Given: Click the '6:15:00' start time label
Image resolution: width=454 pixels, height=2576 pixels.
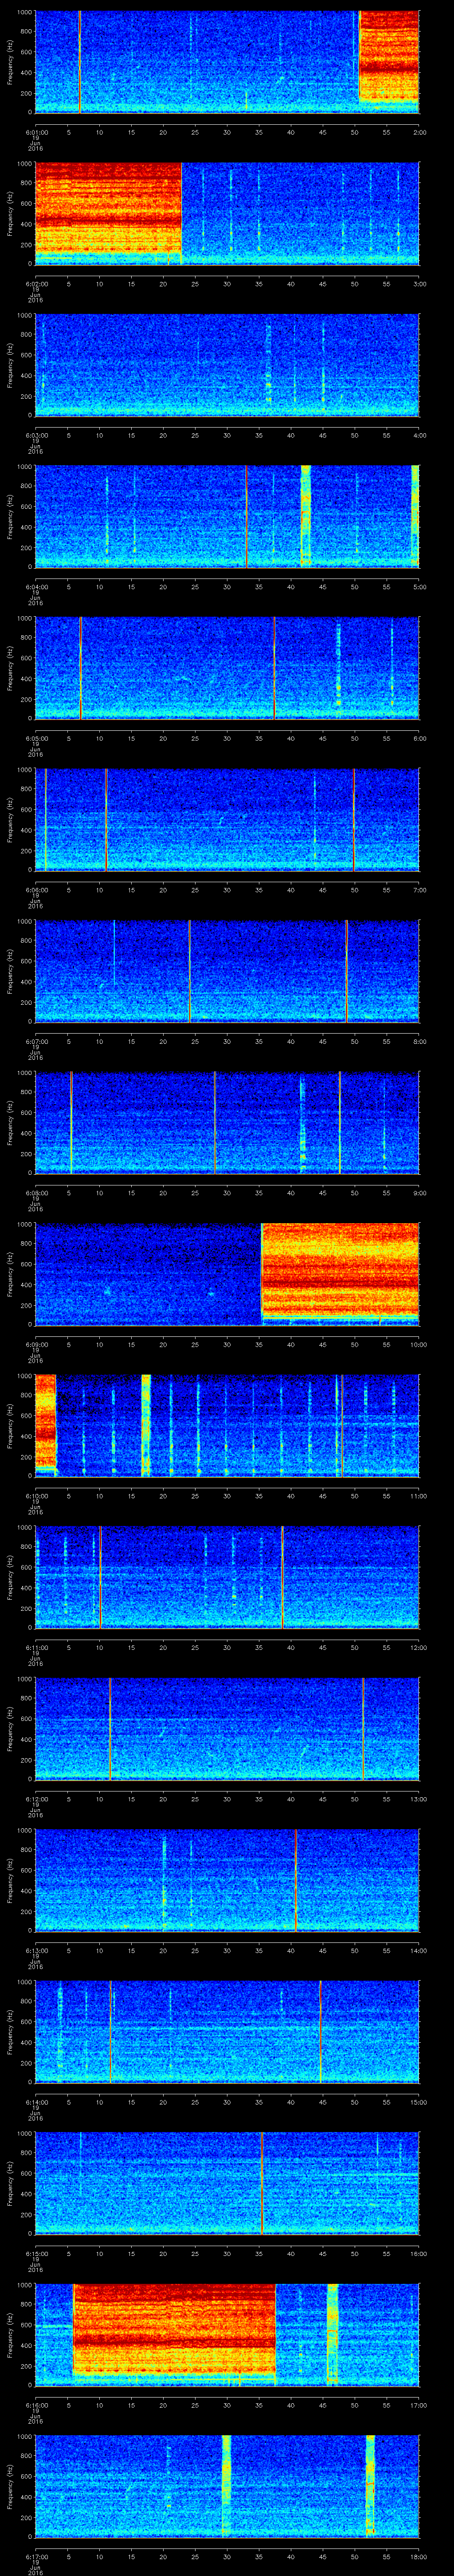Looking at the screenshot, I should click(x=36, y=2254).
